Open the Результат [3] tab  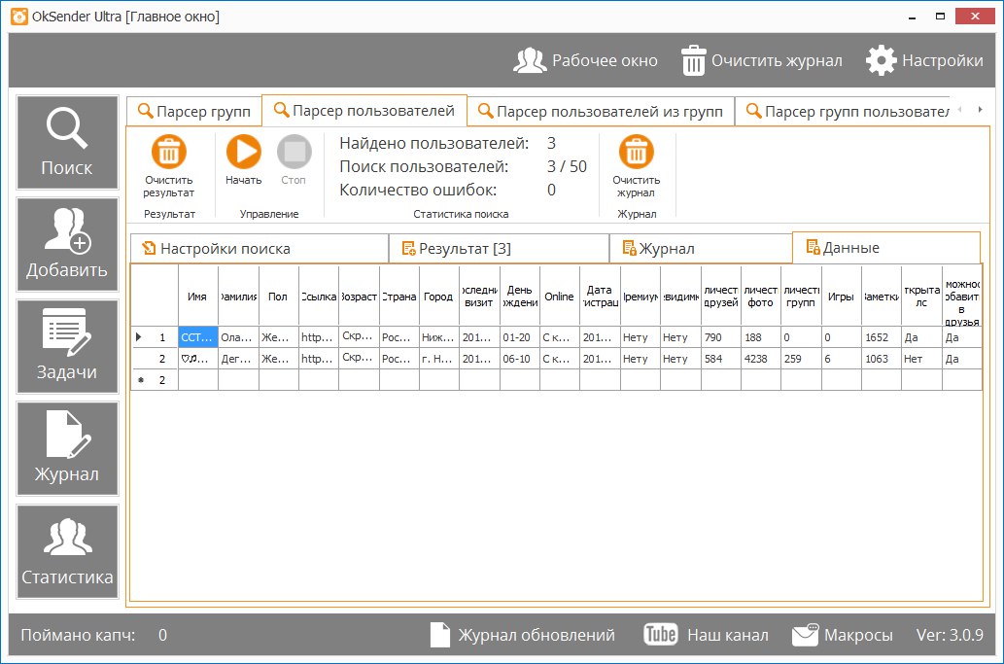498,249
